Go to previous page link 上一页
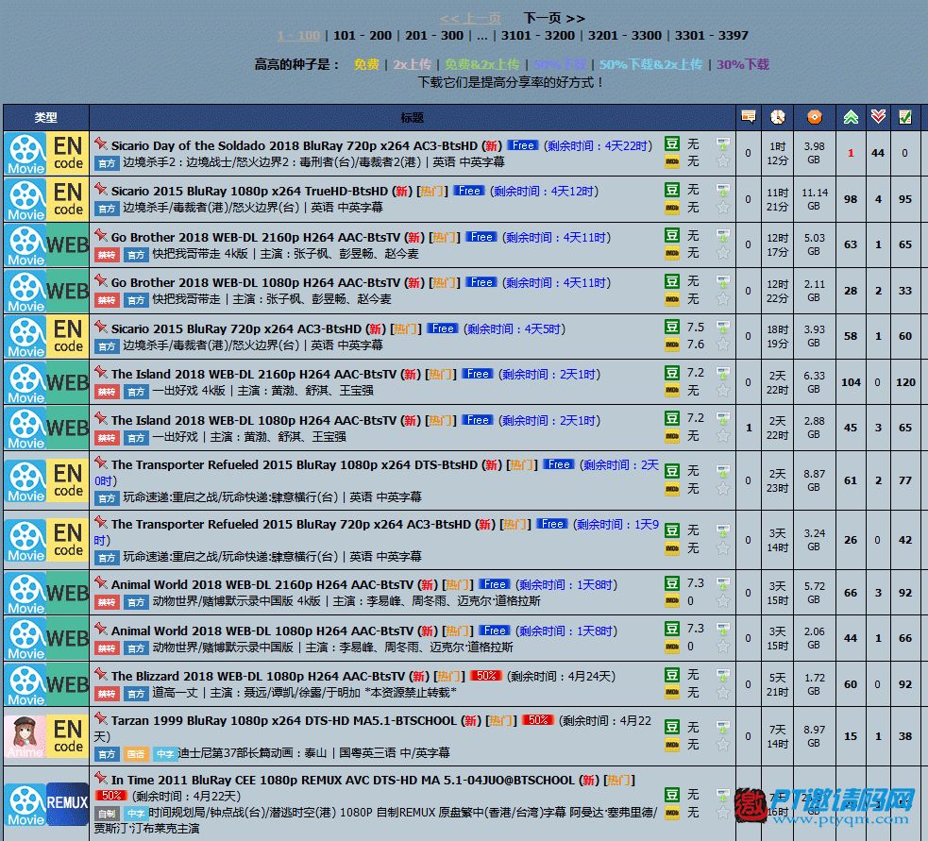928x841 pixels. coord(470,18)
